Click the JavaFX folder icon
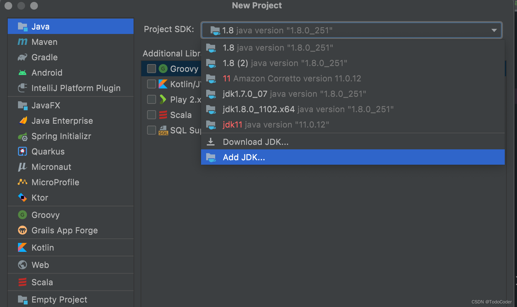The width and height of the screenshot is (517, 307). coord(22,105)
